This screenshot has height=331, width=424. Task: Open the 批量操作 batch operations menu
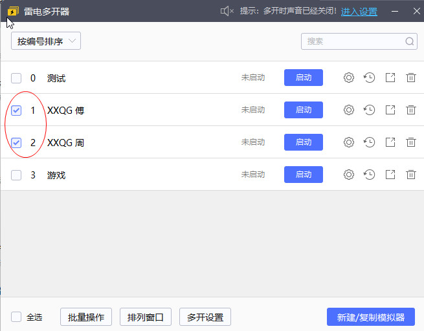(86, 317)
